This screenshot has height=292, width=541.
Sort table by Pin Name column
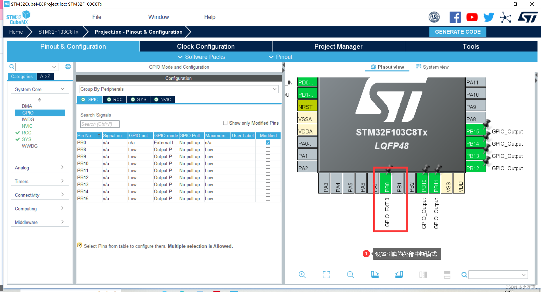[x=89, y=136]
